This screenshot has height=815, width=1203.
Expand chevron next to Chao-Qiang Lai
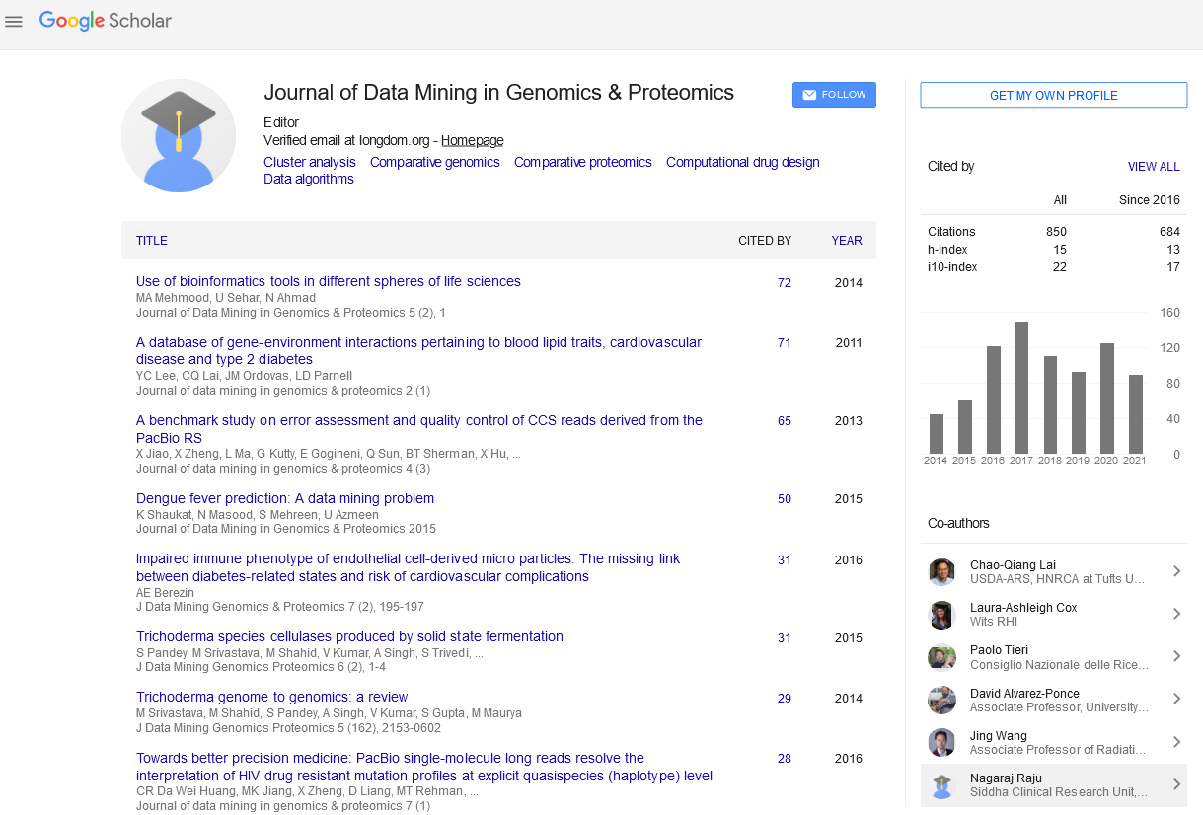tap(1176, 571)
